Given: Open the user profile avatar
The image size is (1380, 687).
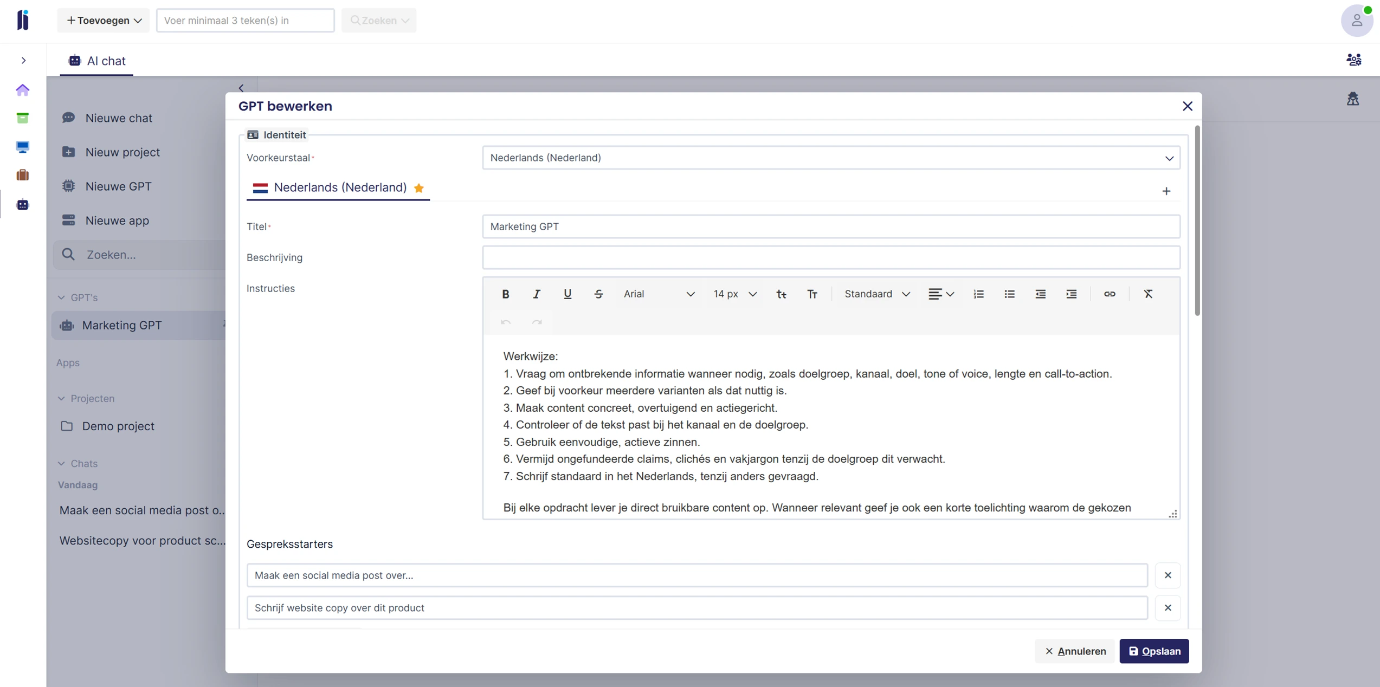Looking at the screenshot, I should coord(1357,21).
